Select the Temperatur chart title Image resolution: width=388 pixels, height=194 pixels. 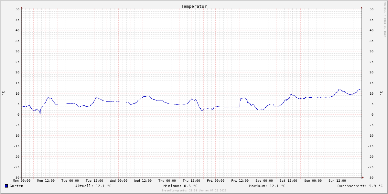pyautogui.click(x=194, y=6)
